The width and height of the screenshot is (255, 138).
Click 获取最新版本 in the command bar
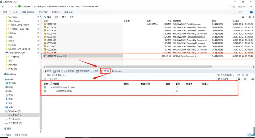point(28,12)
